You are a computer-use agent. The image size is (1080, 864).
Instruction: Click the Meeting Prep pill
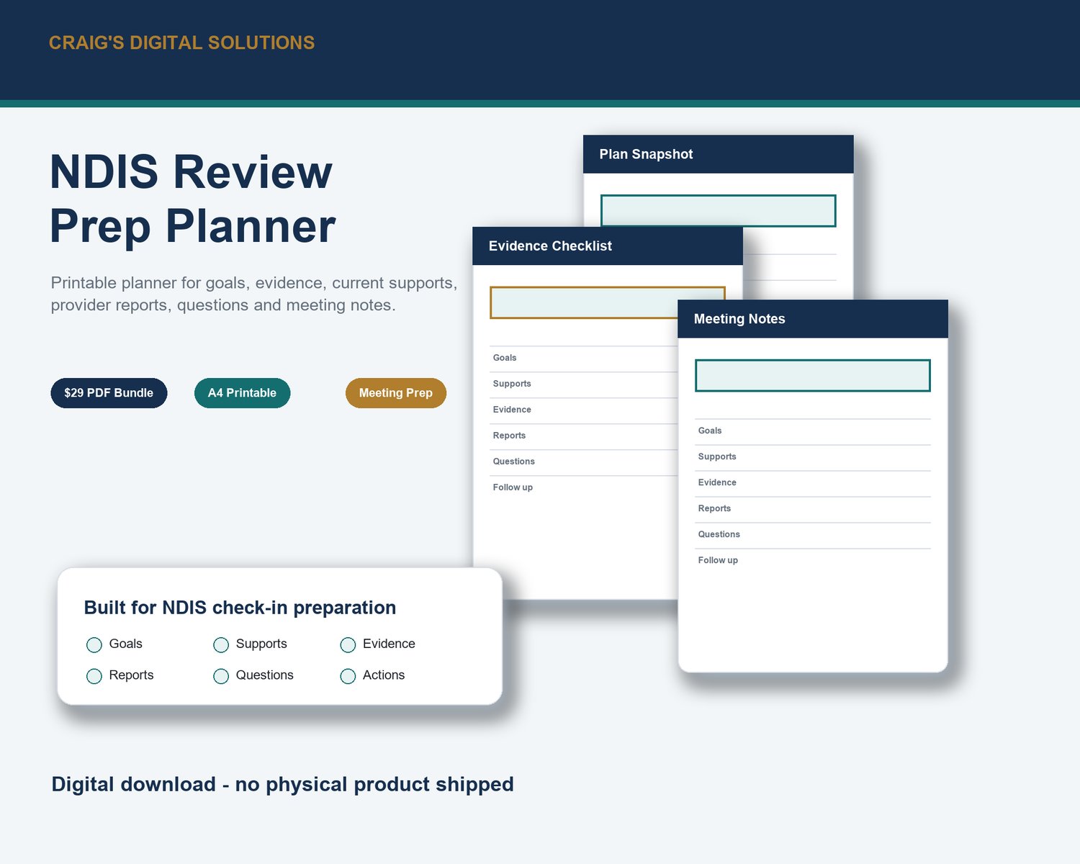tap(396, 393)
